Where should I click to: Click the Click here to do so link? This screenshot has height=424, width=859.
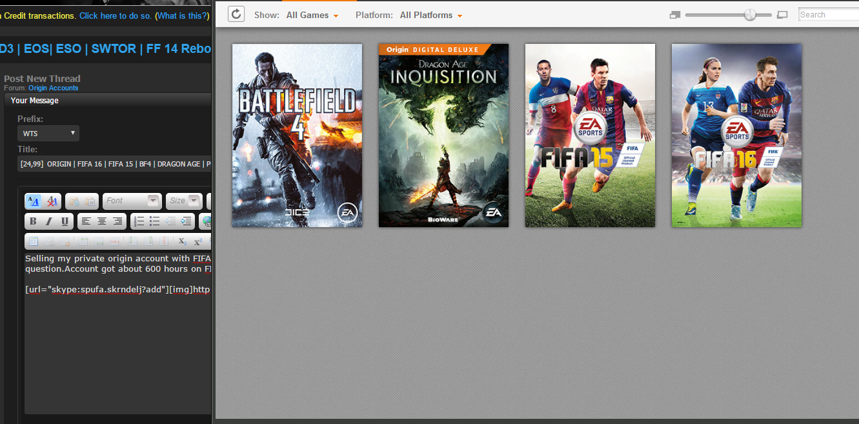pyautogui.click(x=116, y=15)
